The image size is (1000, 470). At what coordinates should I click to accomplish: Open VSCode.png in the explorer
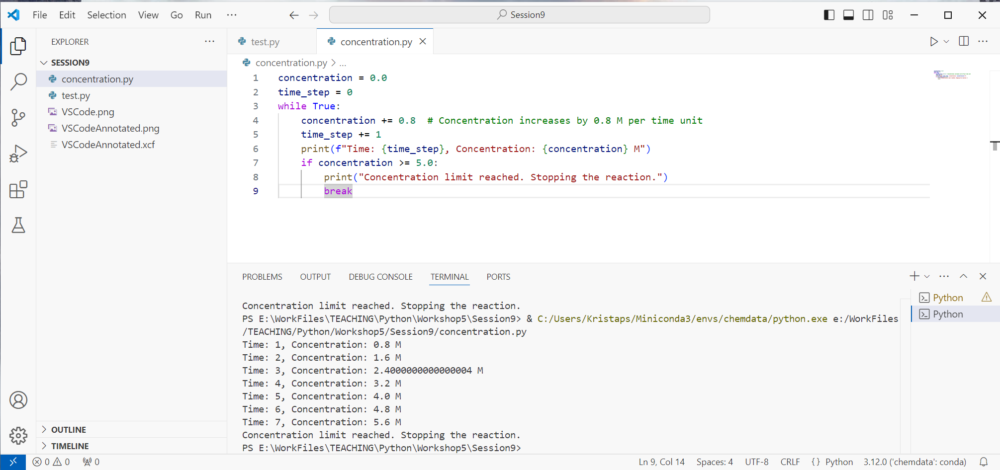[131, 112]
